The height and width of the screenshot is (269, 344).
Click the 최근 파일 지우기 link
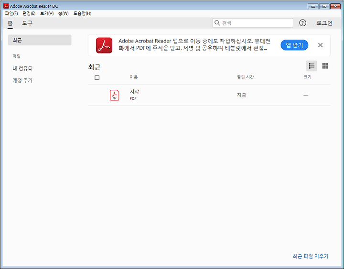[x=311, y=256]
